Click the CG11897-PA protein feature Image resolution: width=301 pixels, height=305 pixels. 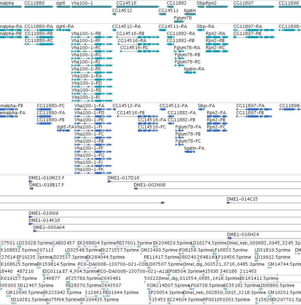pos(254,109)
